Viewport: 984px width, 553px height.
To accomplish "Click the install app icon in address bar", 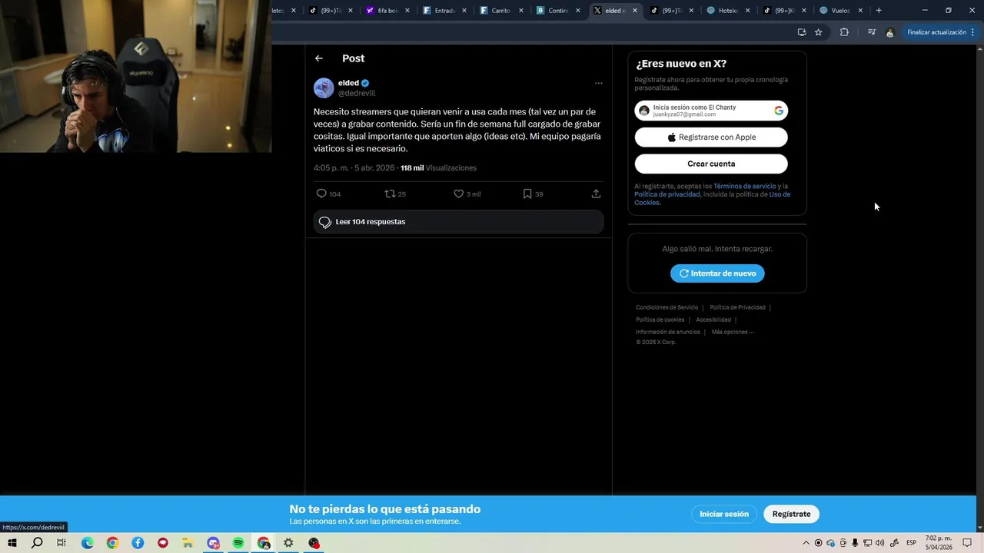I will (802, 32).
